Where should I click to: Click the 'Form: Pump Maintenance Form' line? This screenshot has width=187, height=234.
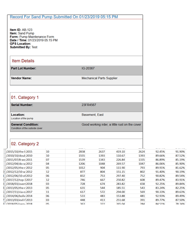tap(32, 37)
